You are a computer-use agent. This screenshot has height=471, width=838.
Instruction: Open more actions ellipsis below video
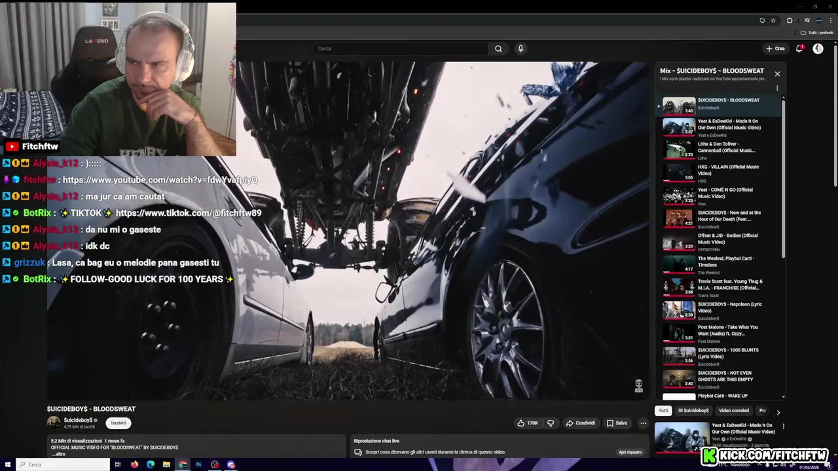(x=643, y=423)
